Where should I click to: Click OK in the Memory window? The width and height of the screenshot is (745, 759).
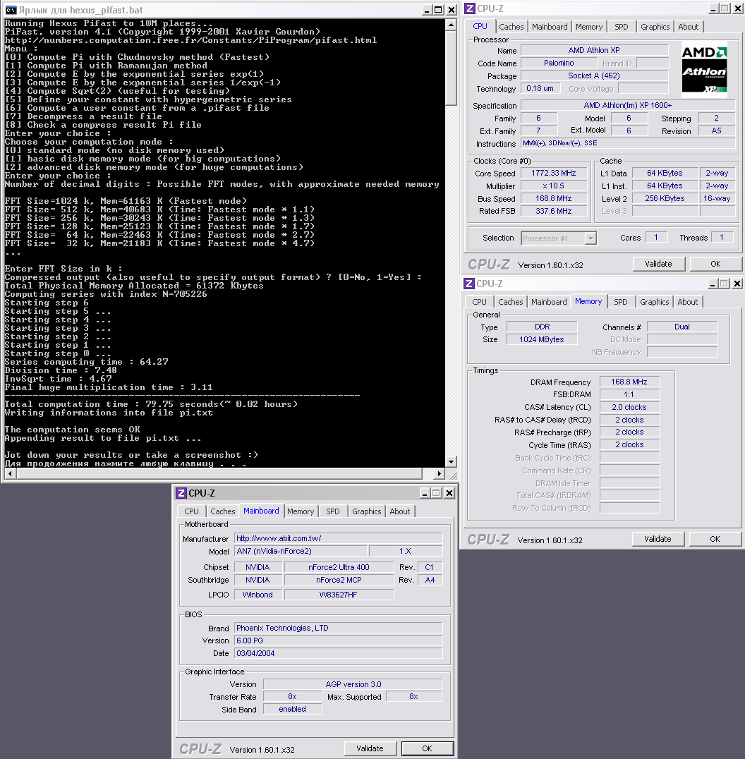pyautogui.click(x=715, y=539)
